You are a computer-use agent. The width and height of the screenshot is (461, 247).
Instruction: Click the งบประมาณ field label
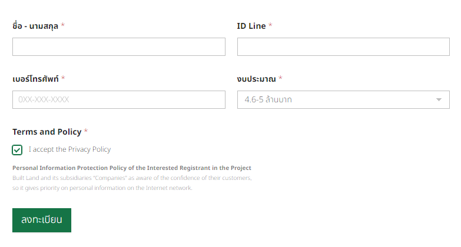point(256,79)
